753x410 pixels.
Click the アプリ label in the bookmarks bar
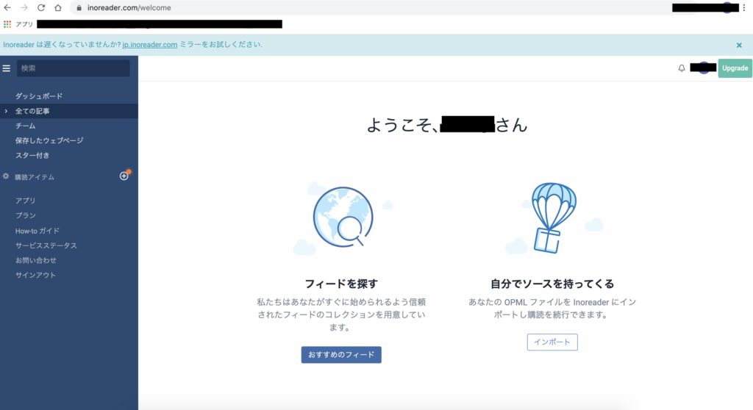[24, 24]
